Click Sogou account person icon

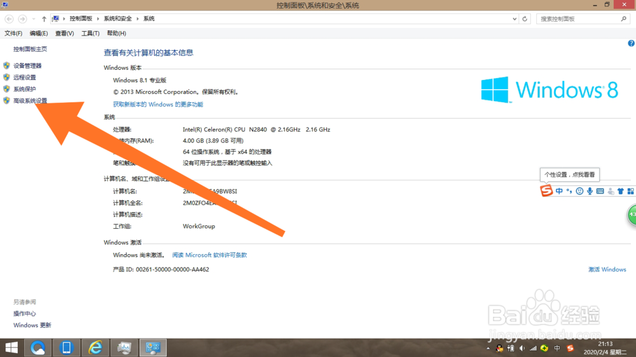click(611, 191)
